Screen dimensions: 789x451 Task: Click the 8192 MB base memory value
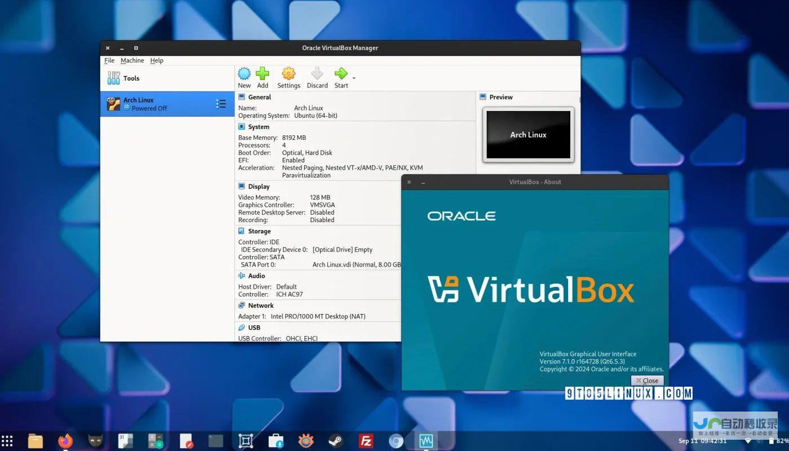(294, 138)
